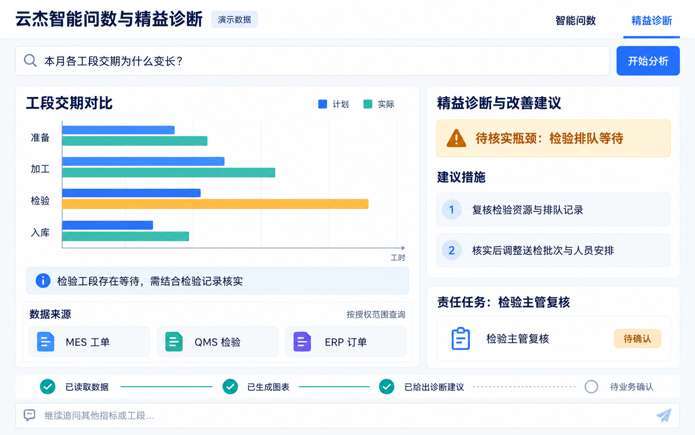Click the 待确认 status badge
The height and width of the screenshot is (435, 695).
pos(638,339)
